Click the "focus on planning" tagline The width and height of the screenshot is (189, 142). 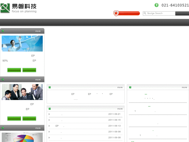click(x=24, y=11)
